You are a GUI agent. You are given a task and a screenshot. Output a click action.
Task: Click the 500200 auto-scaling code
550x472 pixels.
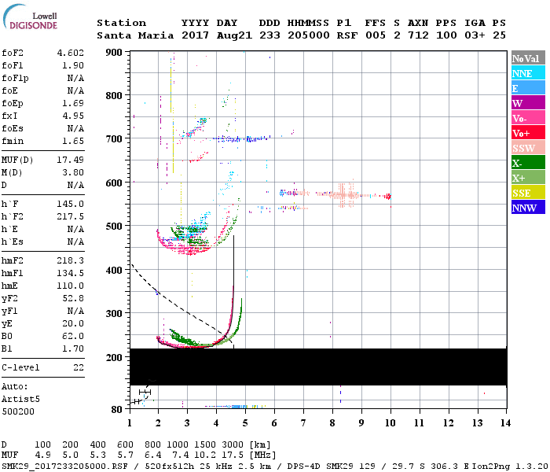tap(18, 411)
